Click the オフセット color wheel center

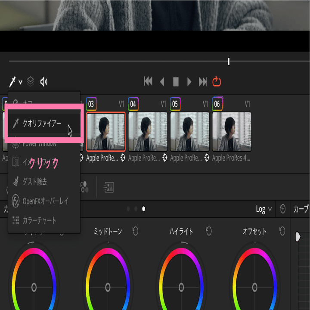255,287
